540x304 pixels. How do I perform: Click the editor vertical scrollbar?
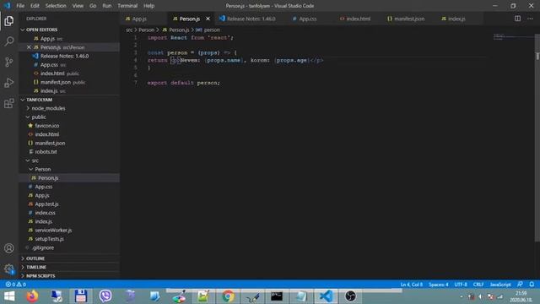click(x=537, y=138)
